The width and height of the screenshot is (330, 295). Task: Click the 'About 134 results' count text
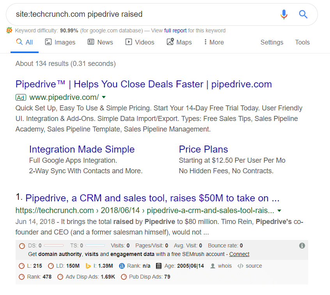coord(66,64)
